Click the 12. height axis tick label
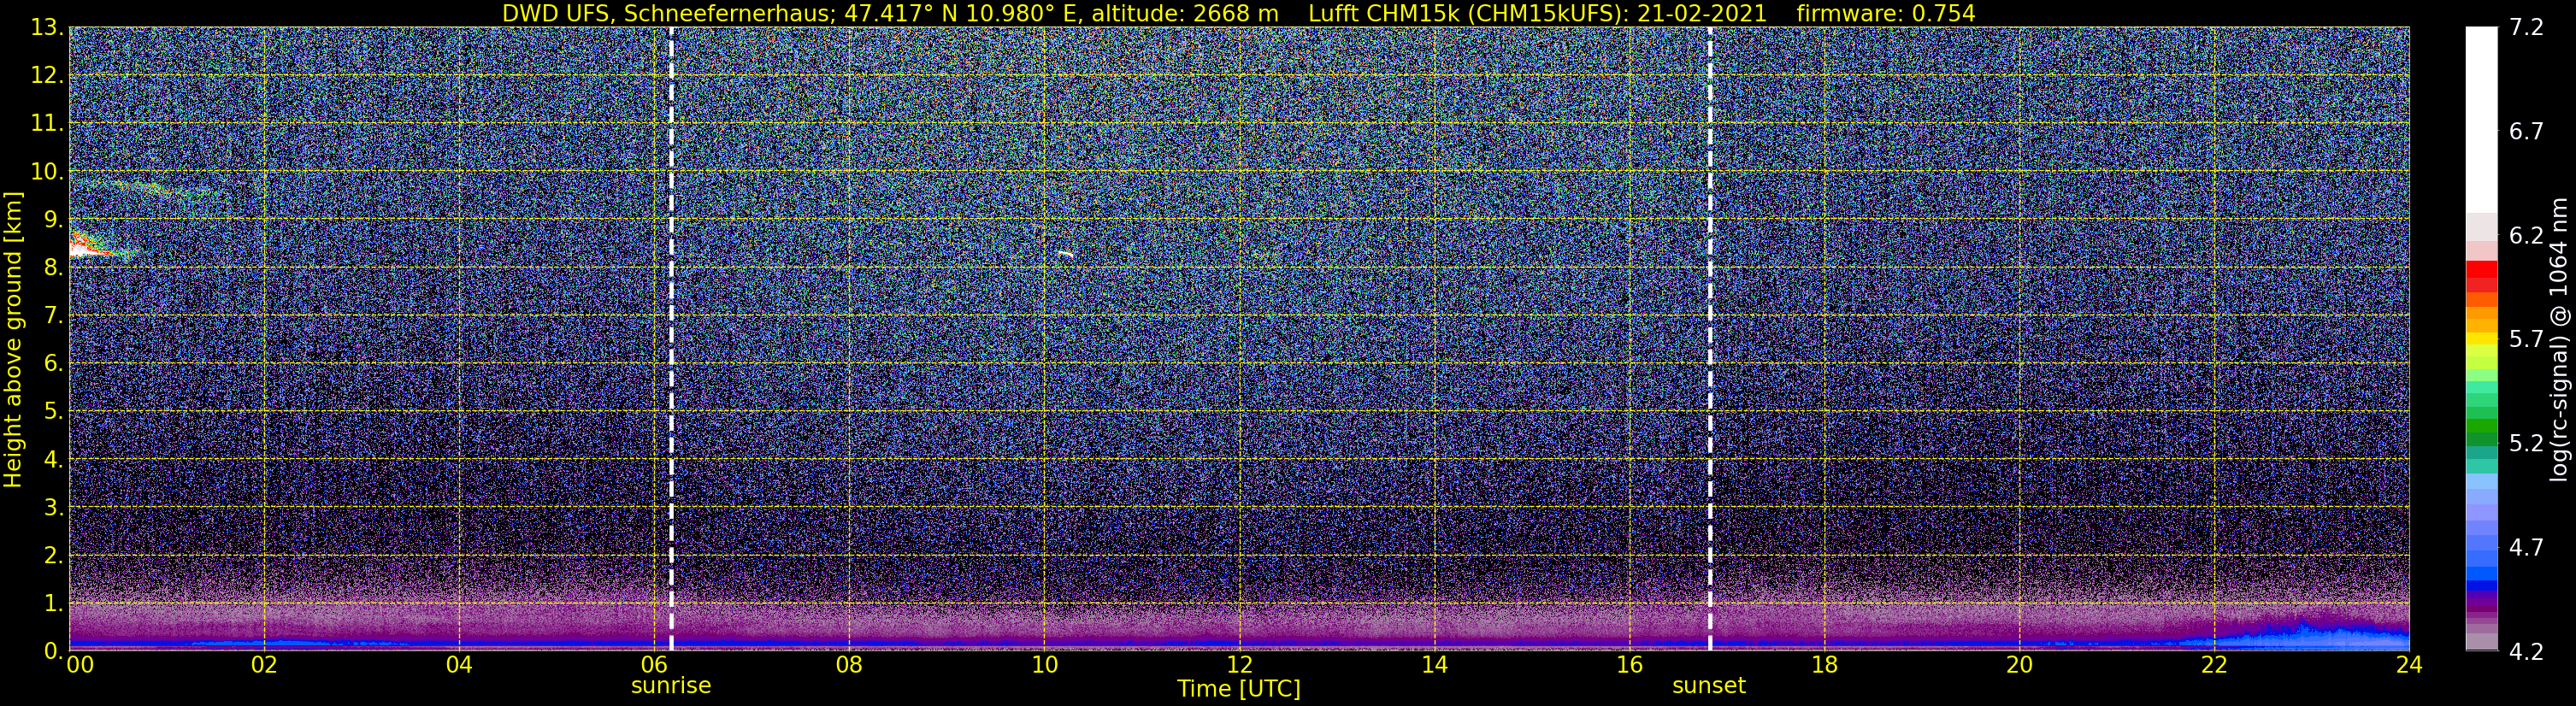This screenshot has width=2576, height=706. [46, 76]
